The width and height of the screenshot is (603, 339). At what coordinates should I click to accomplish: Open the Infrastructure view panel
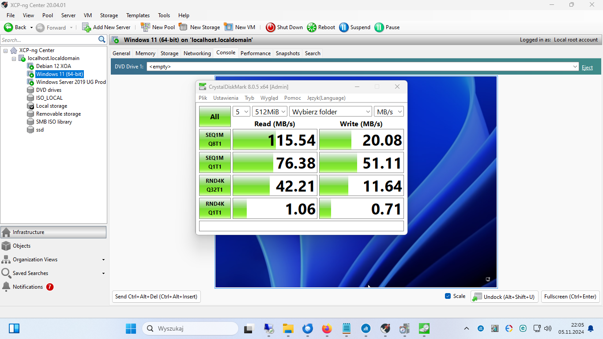[x=53, y=232]
